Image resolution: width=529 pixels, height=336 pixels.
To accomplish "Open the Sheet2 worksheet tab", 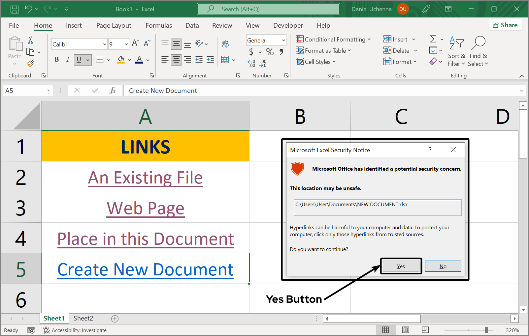I will (83, 318).
